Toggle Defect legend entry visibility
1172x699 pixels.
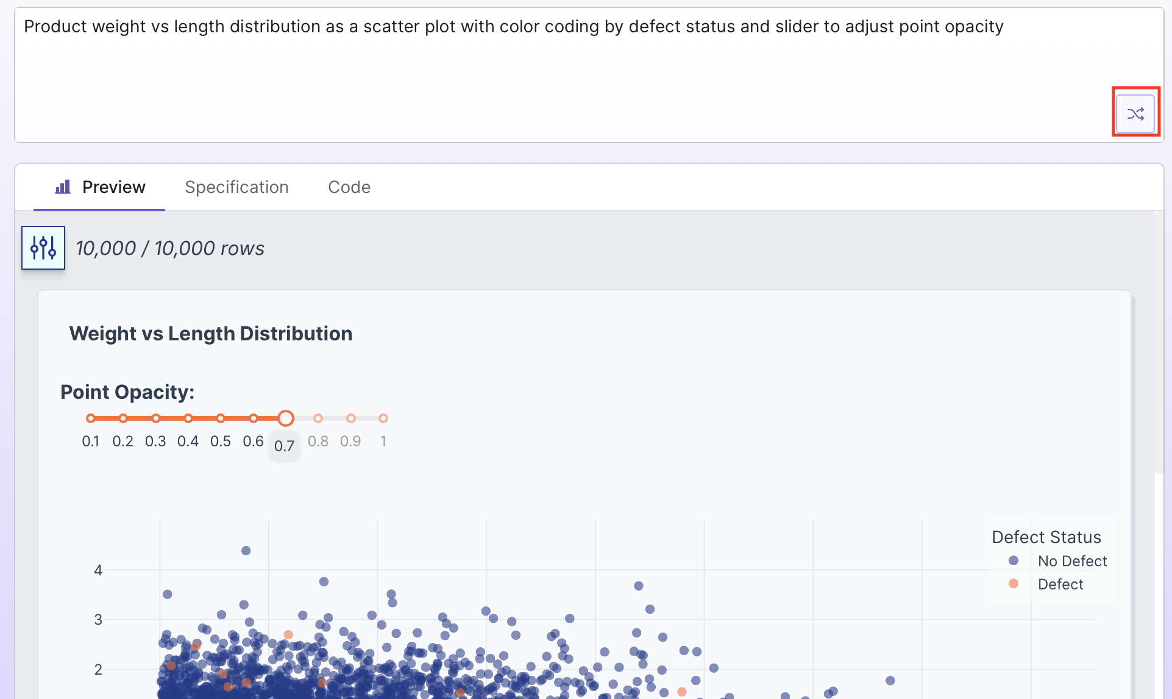tap(1060, 584)
